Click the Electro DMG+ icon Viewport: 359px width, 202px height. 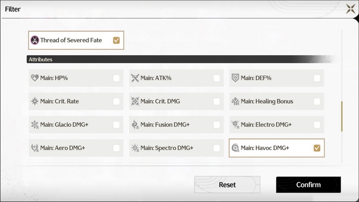pyautogui.click(x=235, y=125)
